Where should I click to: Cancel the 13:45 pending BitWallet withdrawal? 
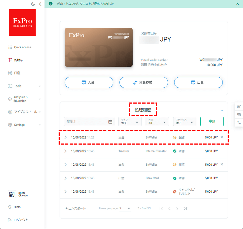[222, 165]
